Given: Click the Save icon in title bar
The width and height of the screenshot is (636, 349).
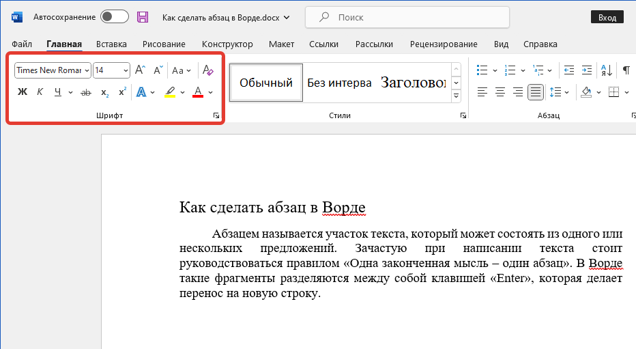Looking at the screenshot, I should point(143,17).
